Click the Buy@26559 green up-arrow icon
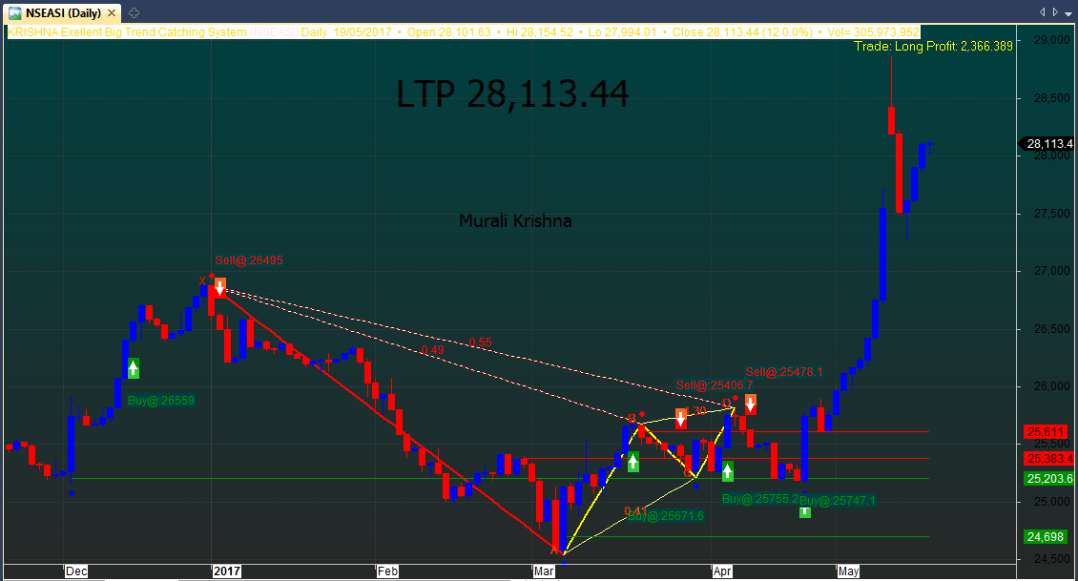 [134, 368]
